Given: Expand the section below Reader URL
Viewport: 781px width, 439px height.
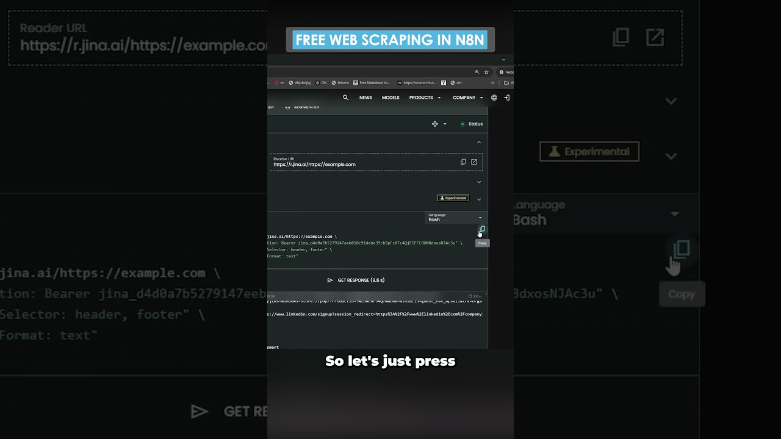Looking at the screenshot, I should point(479,182).
